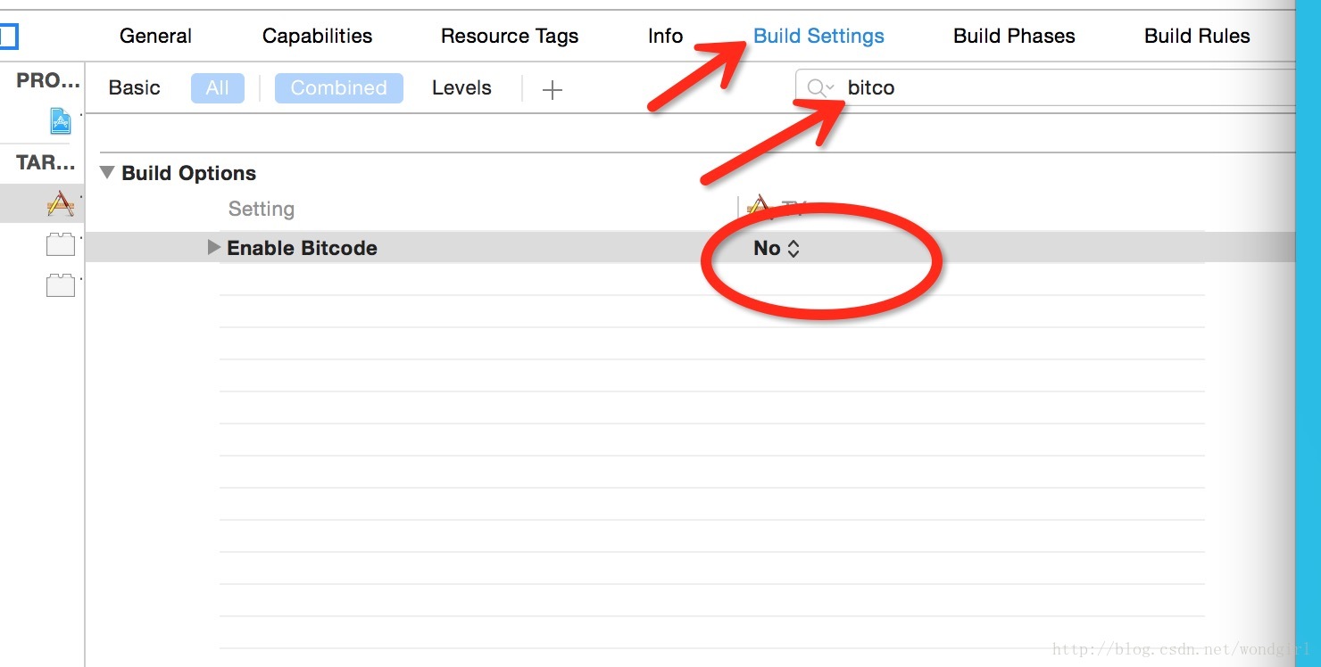Screen dimensions: 1321x667
Task: Select the Info tab
Action: pyautogui.click(x=665, y=37)
